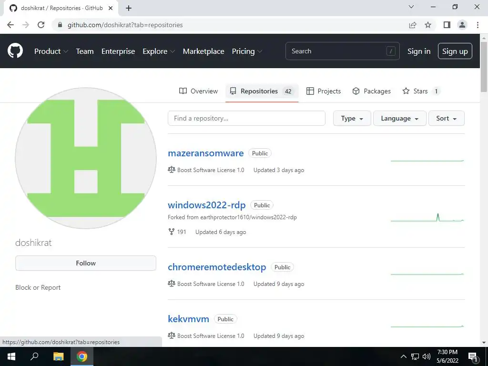488x366 pixels.
Task: Click license scale icon under mazeransomware
Action: tap(172, 170)
